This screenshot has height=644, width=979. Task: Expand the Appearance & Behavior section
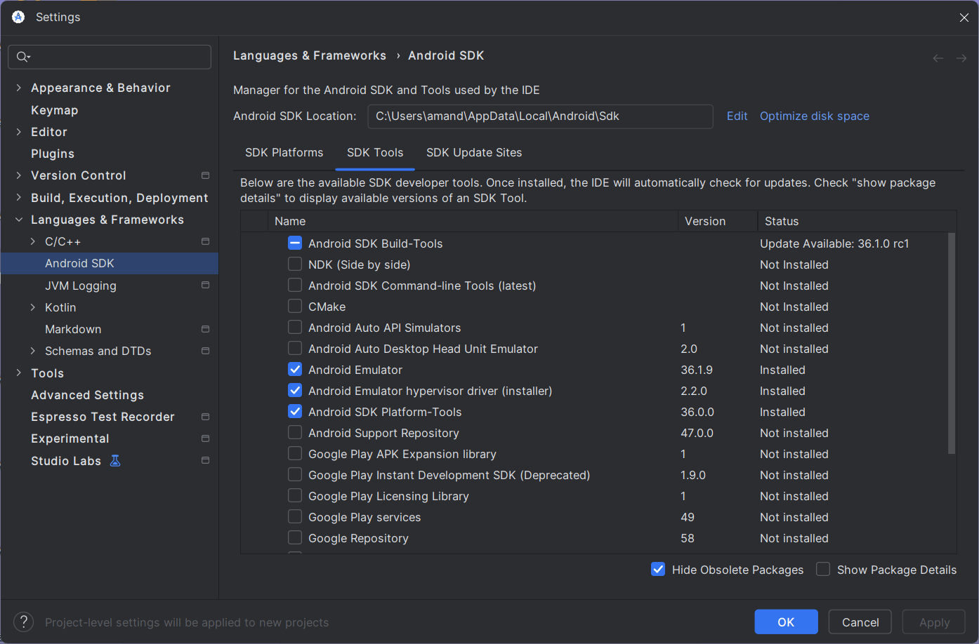click(19, 88)
